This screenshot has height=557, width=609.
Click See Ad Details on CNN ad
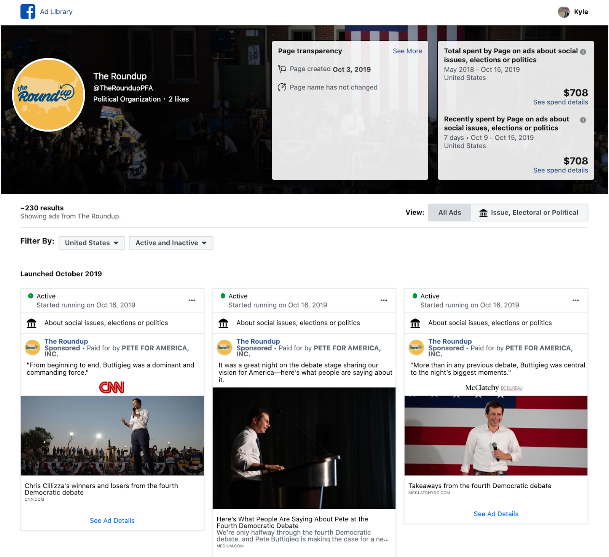[112, 520]
